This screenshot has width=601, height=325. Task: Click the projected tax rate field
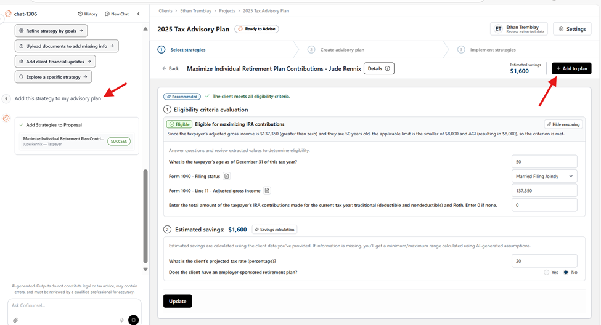pyautogui.click(x=544, y=261)
